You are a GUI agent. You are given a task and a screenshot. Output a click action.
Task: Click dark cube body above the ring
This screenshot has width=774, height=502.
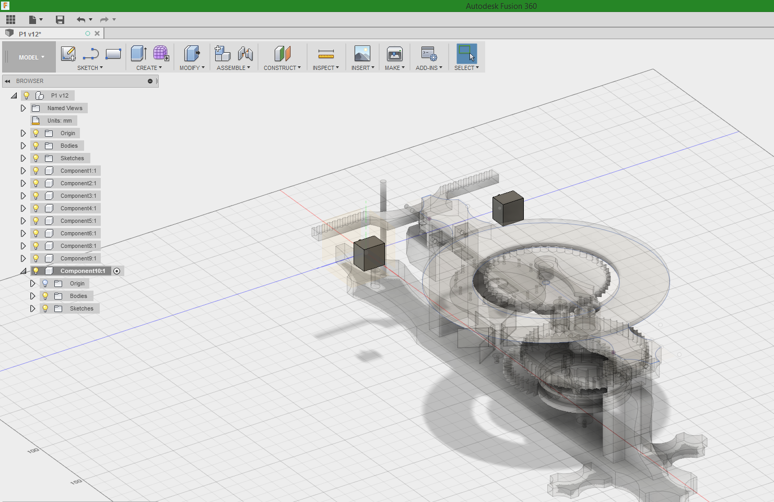(508, 208)
